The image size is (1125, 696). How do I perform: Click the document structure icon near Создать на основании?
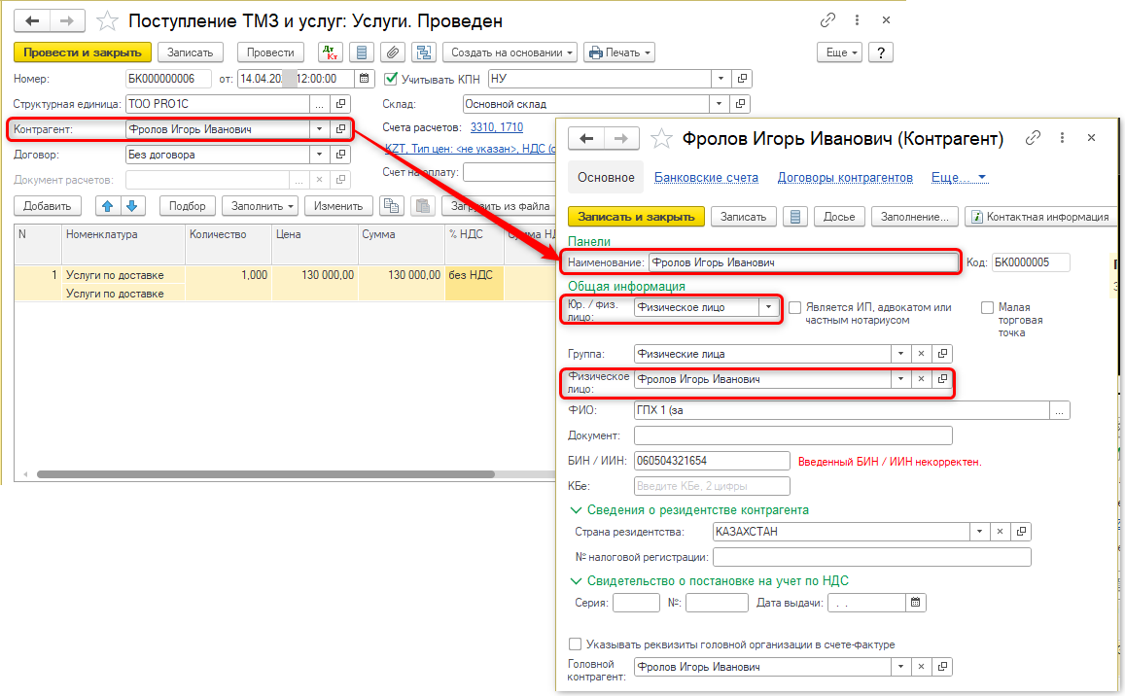click(x=422, y=52)
